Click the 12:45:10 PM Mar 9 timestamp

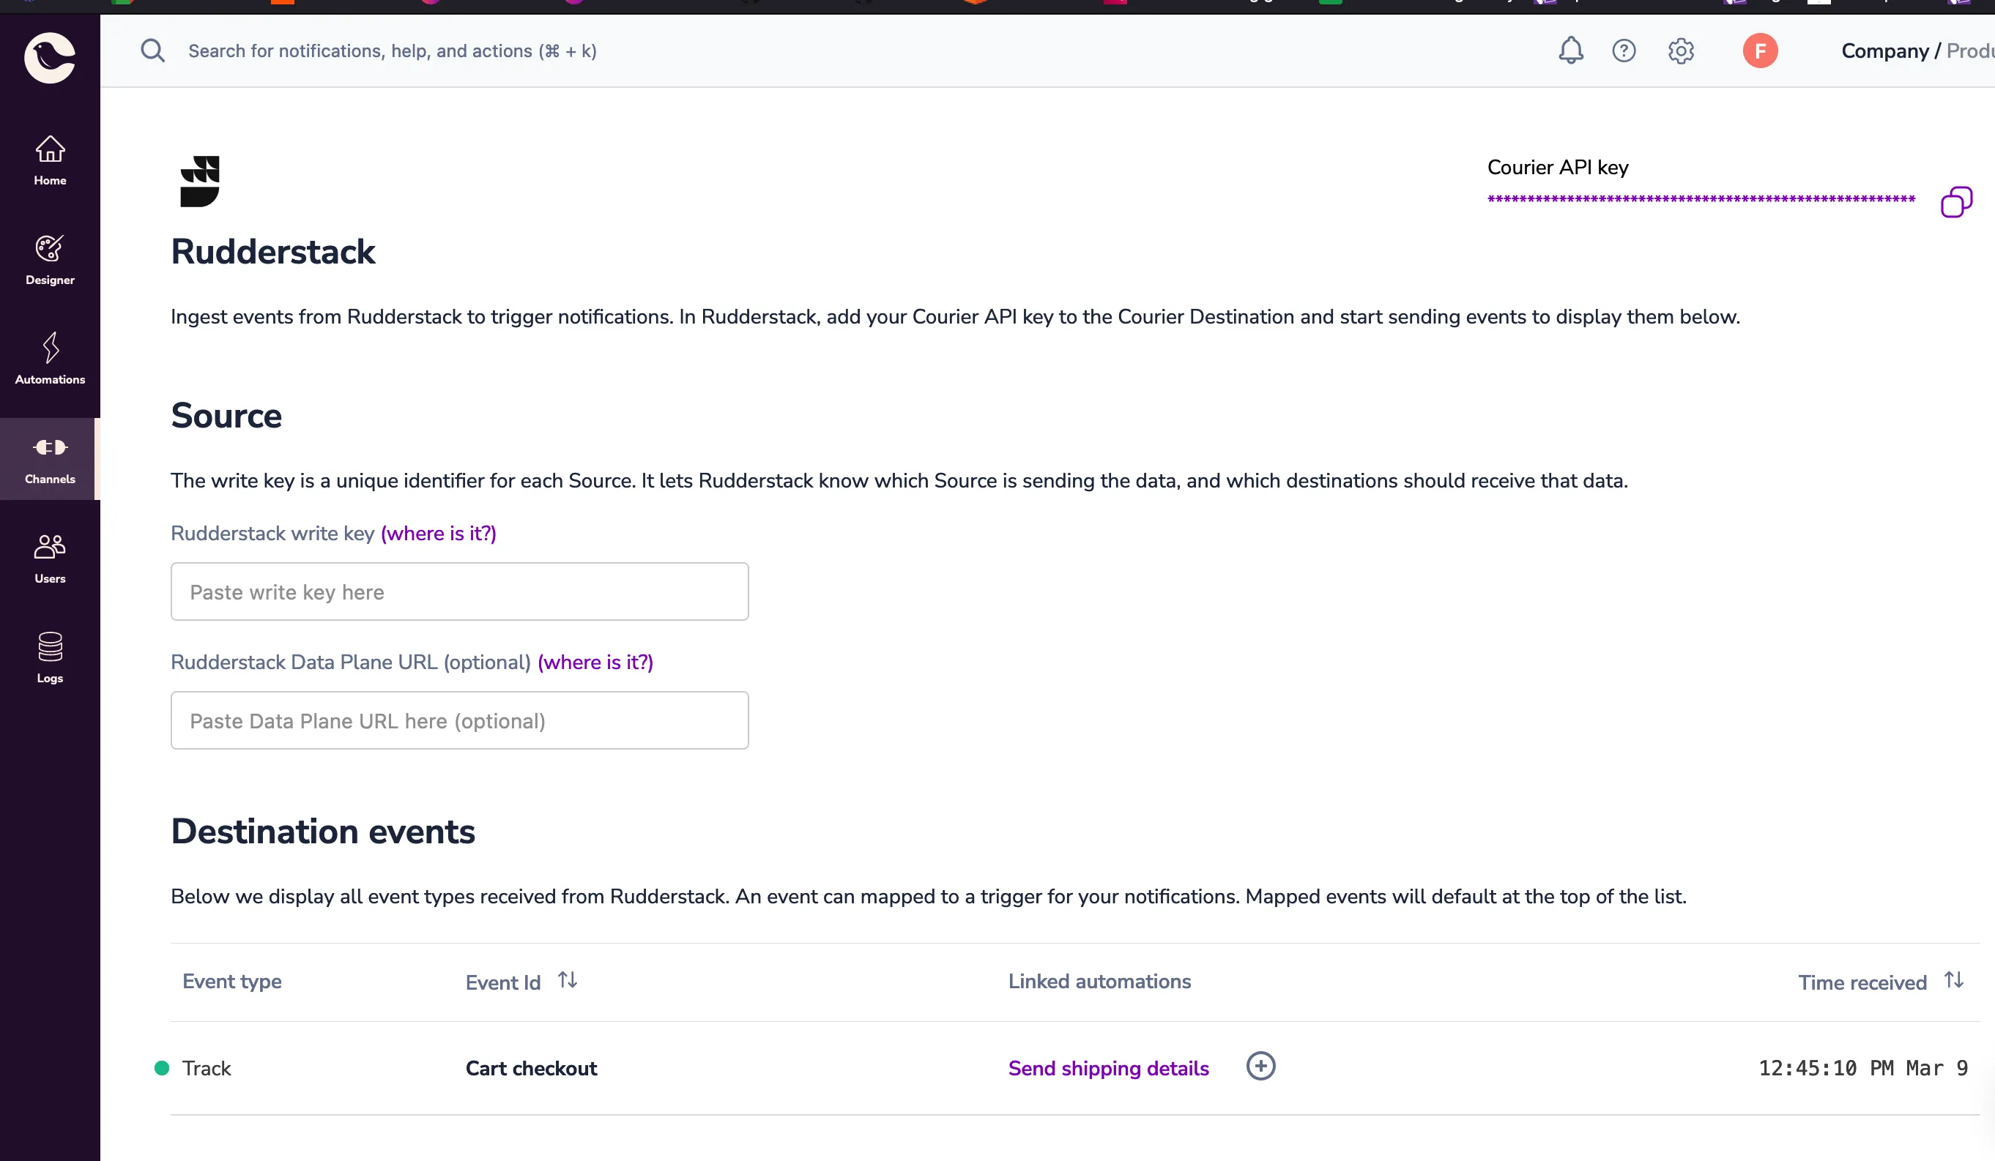(x=1862, y=1069)
